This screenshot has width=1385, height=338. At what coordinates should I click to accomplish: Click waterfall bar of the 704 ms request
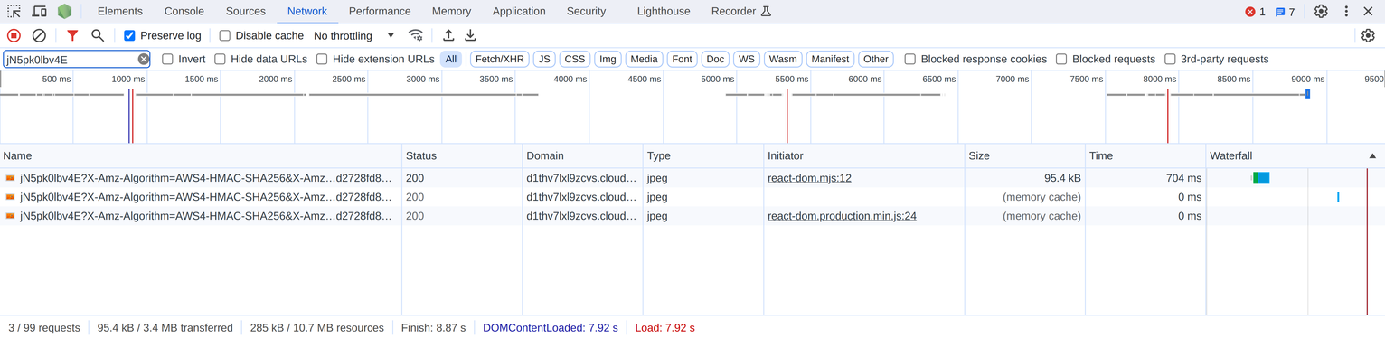point(1261,178)
